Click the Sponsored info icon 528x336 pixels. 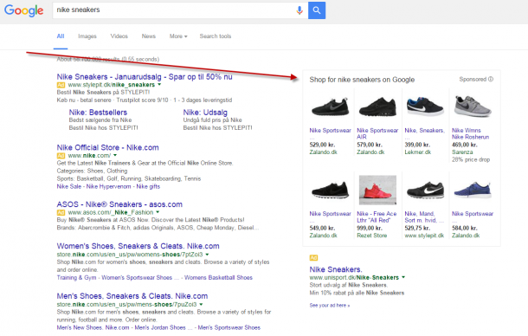(x=491, y=79)
